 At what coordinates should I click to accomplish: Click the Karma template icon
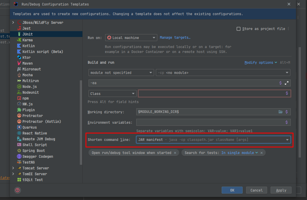pyautogui.click(x=19, y=40)
